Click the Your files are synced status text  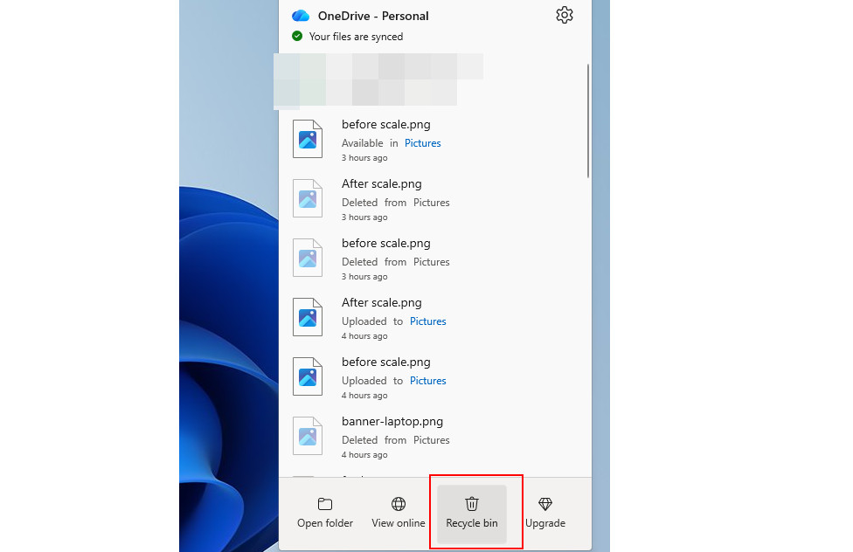click(360, 37)
